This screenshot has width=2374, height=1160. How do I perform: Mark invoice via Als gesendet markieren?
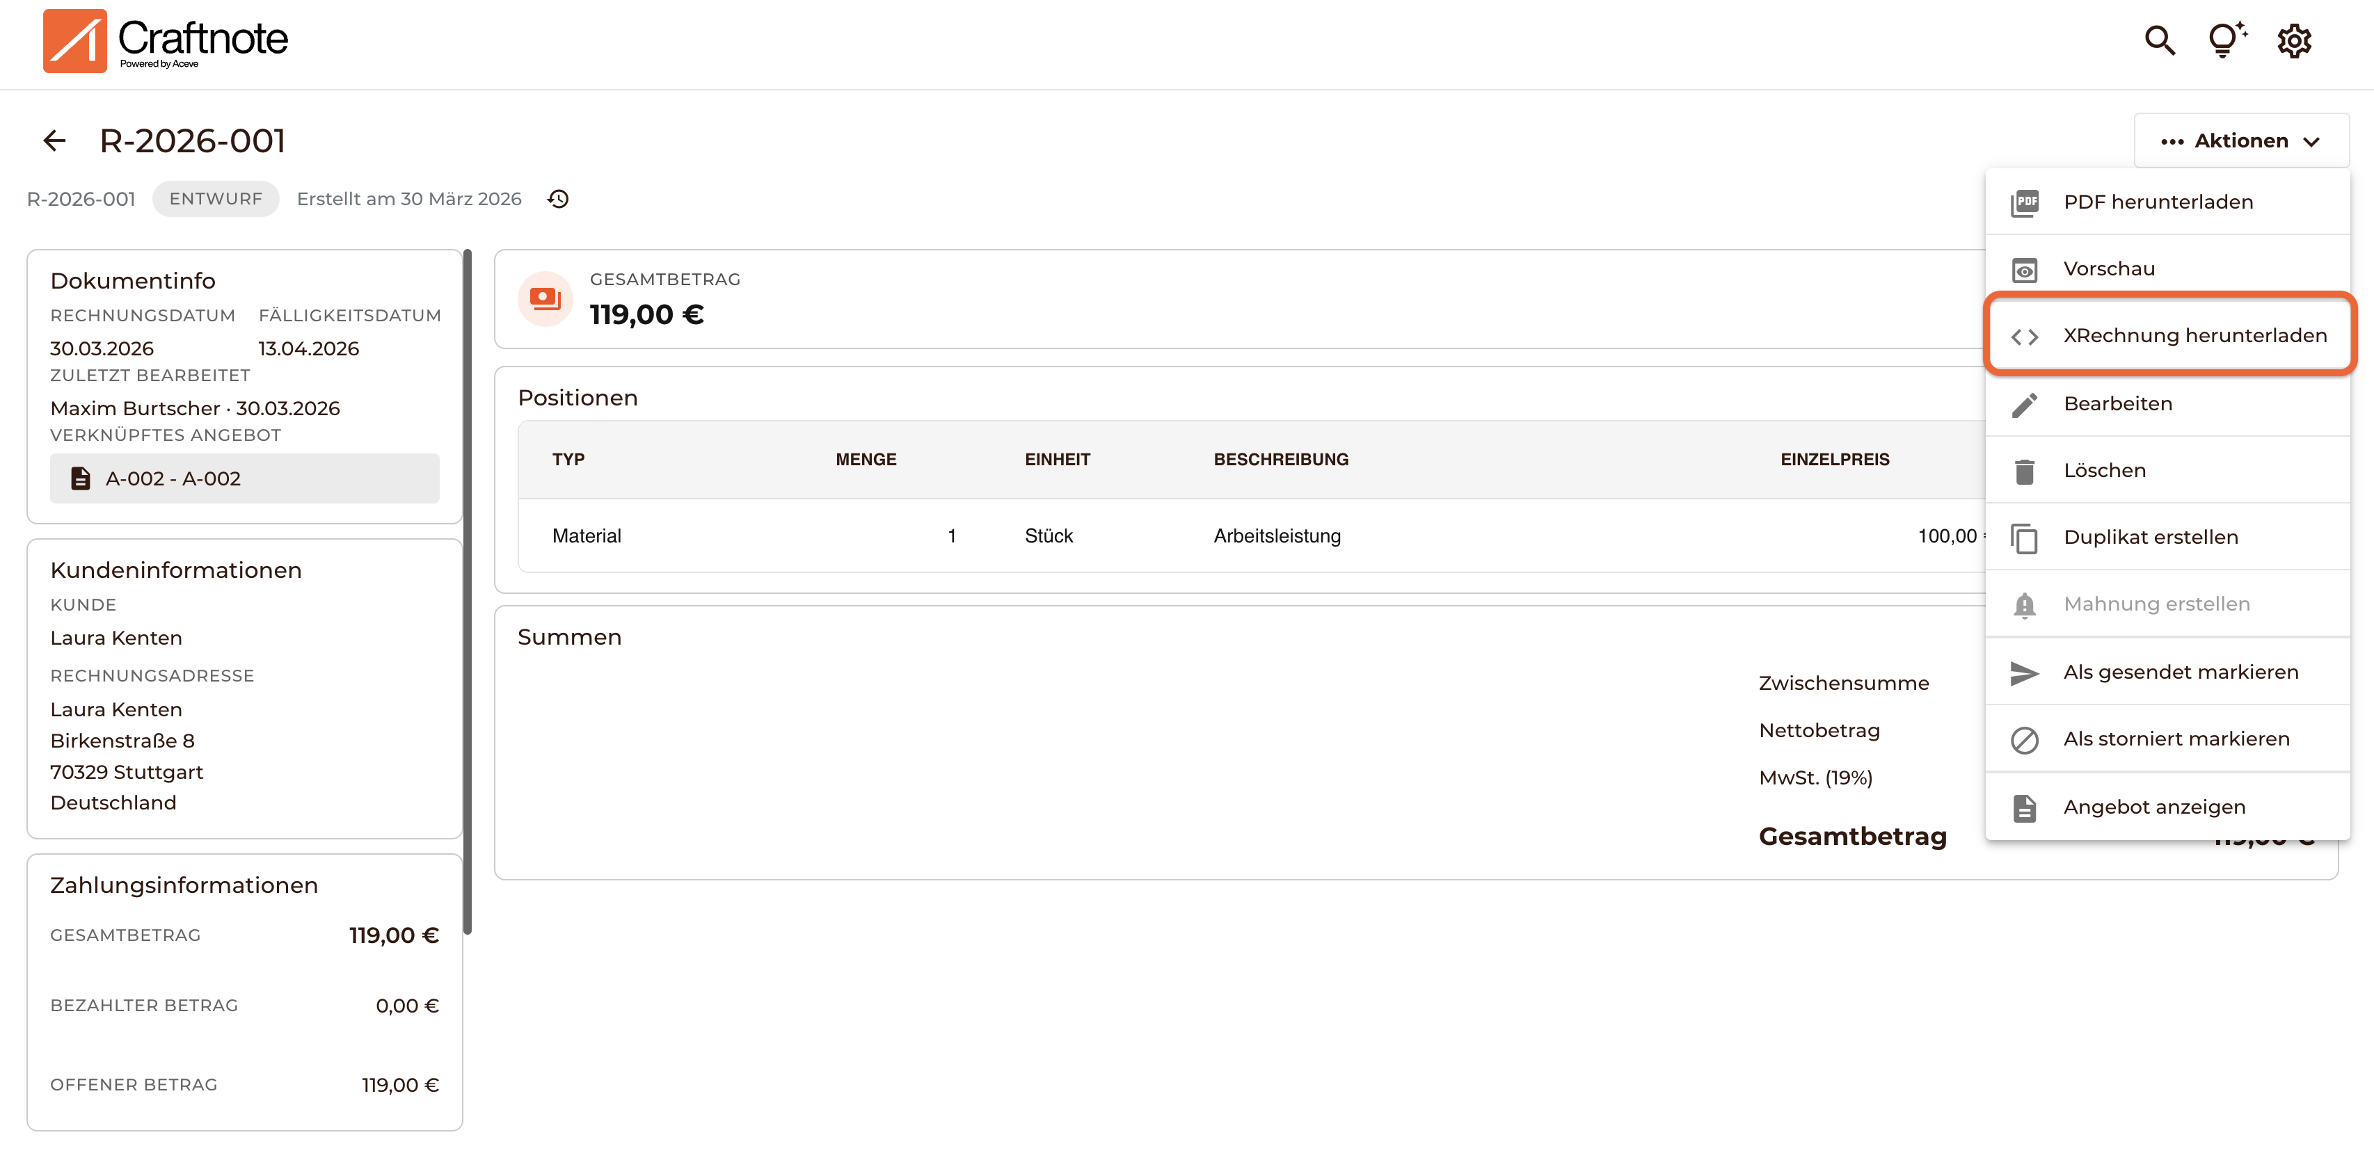(x=2181, y=672)
